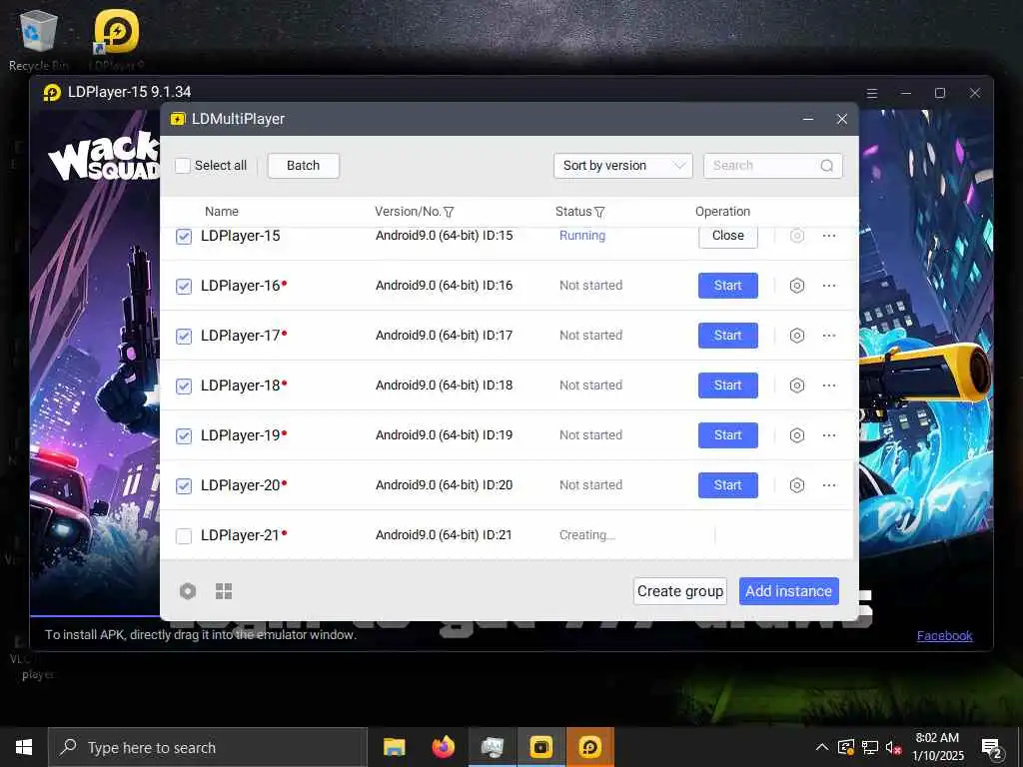Image resolution: width=1023 pixels, height=767 pixels.
Task: Open settings for LDPlayer-18
Action: point(796,385)
